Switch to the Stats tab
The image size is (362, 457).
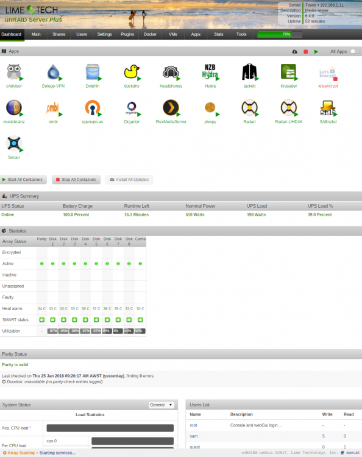coord(219,34)
